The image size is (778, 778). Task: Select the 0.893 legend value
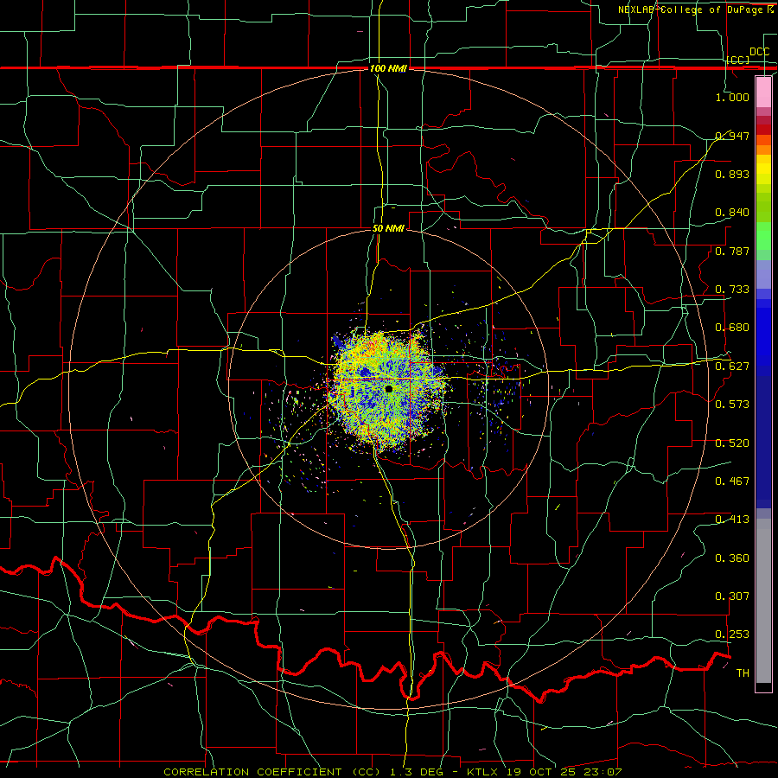tap(732, 174)
